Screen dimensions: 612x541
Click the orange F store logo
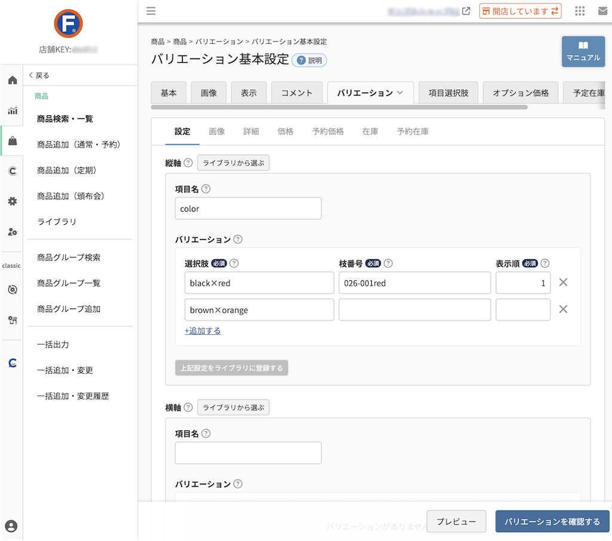68,24
